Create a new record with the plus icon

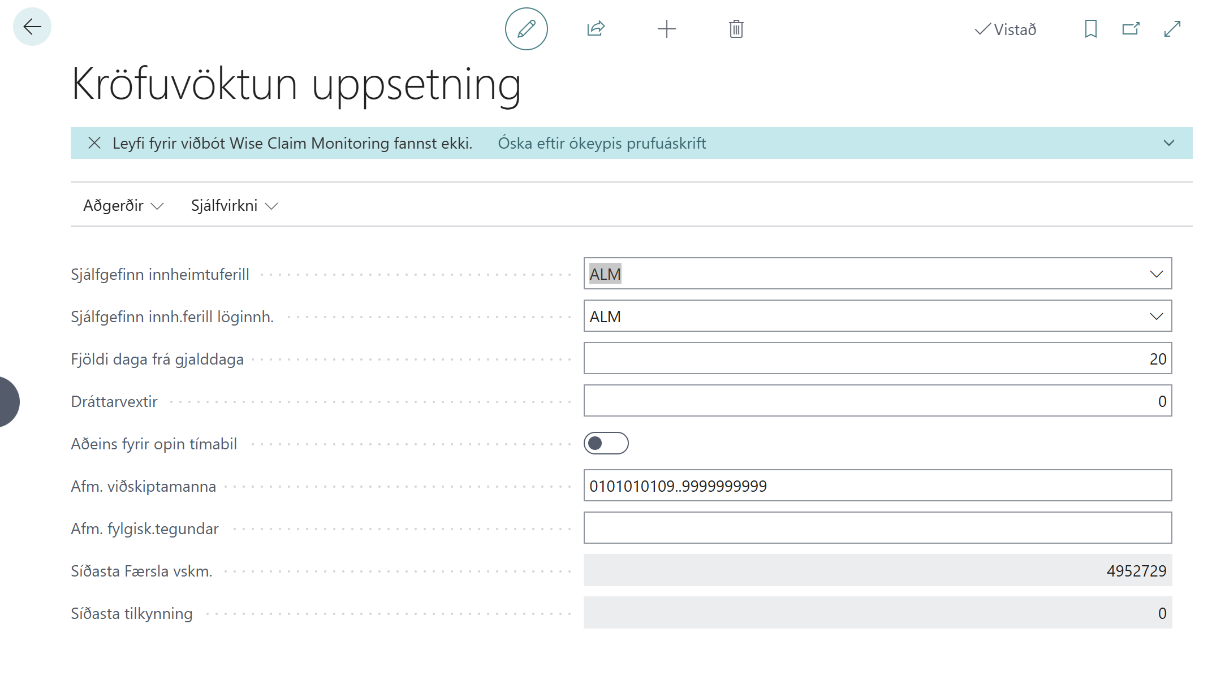[x=666, y=29]
